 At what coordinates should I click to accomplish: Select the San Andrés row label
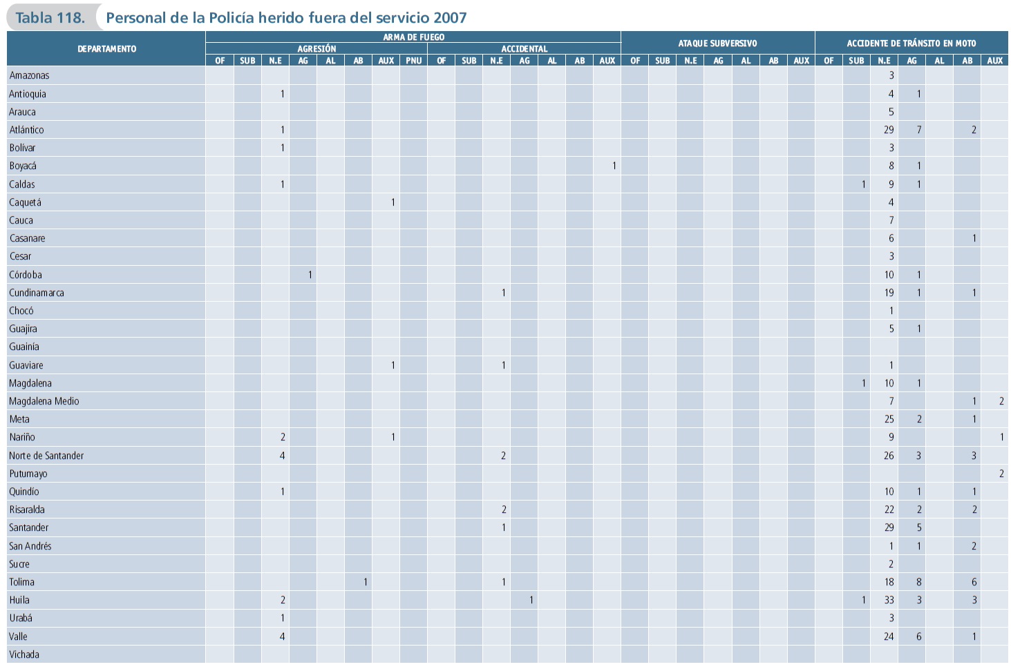point(30,546)
